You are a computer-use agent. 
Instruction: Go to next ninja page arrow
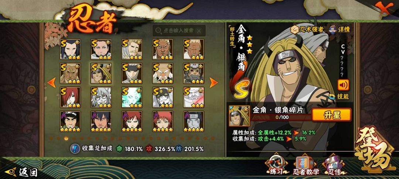pos(213,83)
